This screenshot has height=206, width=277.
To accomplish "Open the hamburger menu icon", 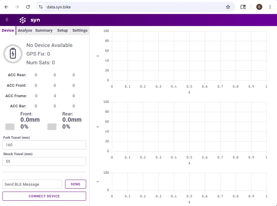I will [7, 20].
